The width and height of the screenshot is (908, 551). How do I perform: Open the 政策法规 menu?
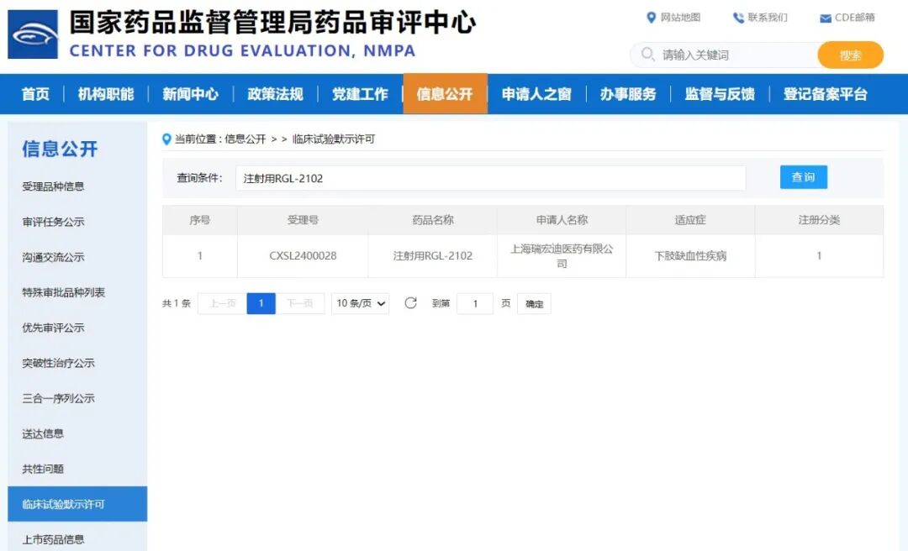coord(275,94)
